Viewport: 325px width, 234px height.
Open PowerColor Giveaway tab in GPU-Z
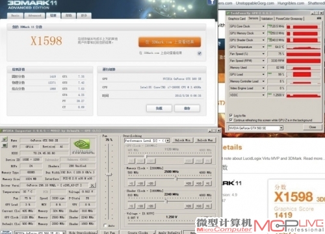click(x=289, y=19)
